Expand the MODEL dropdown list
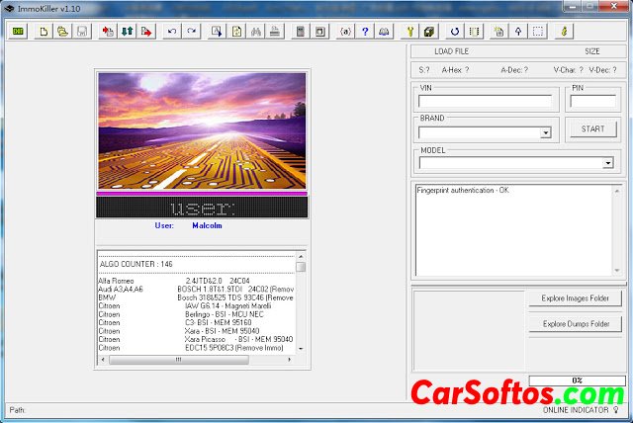The width and height of the screenshot is (633, 423). tap(608, 162)
